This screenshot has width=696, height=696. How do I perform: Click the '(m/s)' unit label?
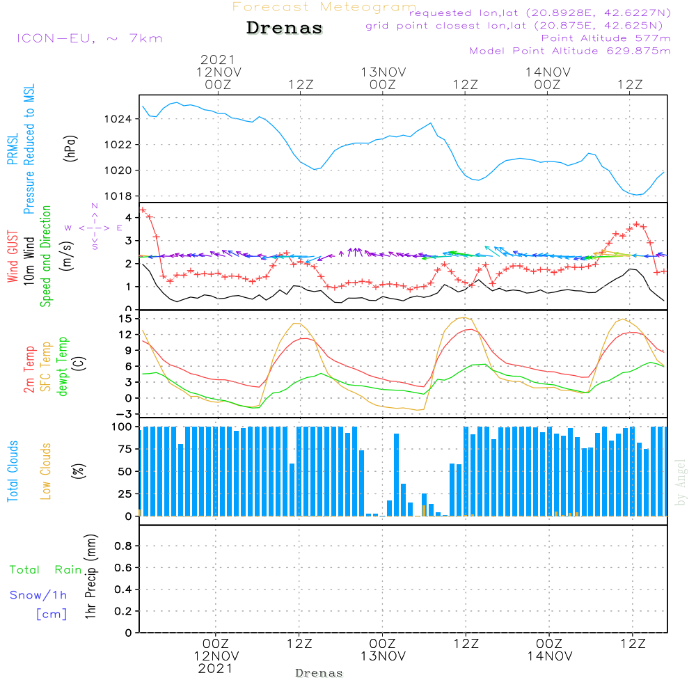(67, 257)
